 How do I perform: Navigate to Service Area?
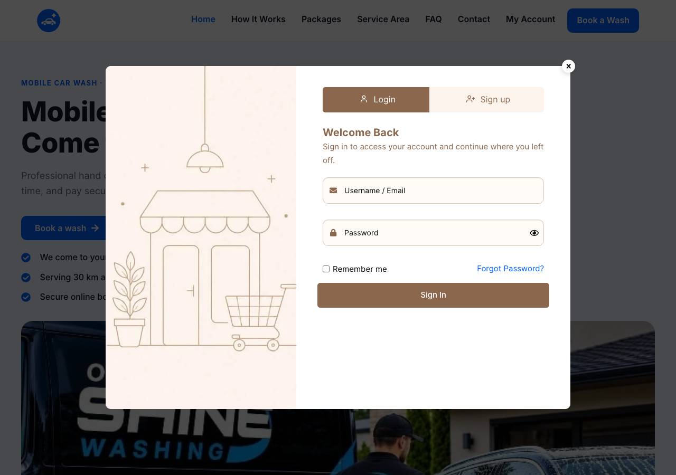point(383,20)
